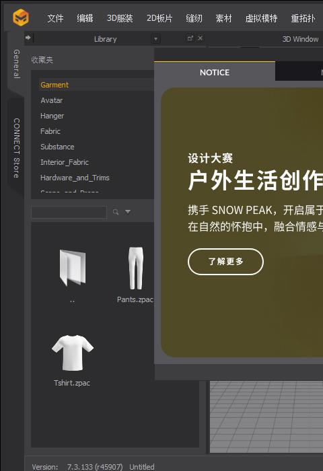Image resolution: width=323 pixels, height=471 pixels.
Task: Click the Library panel collapse arrow icon
Action: (28, 38)
